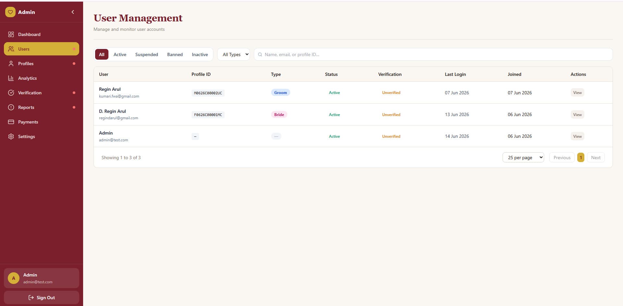Click the Analytics bar chart icon
This screenshot has width=623, height=306.
point(11,78)
